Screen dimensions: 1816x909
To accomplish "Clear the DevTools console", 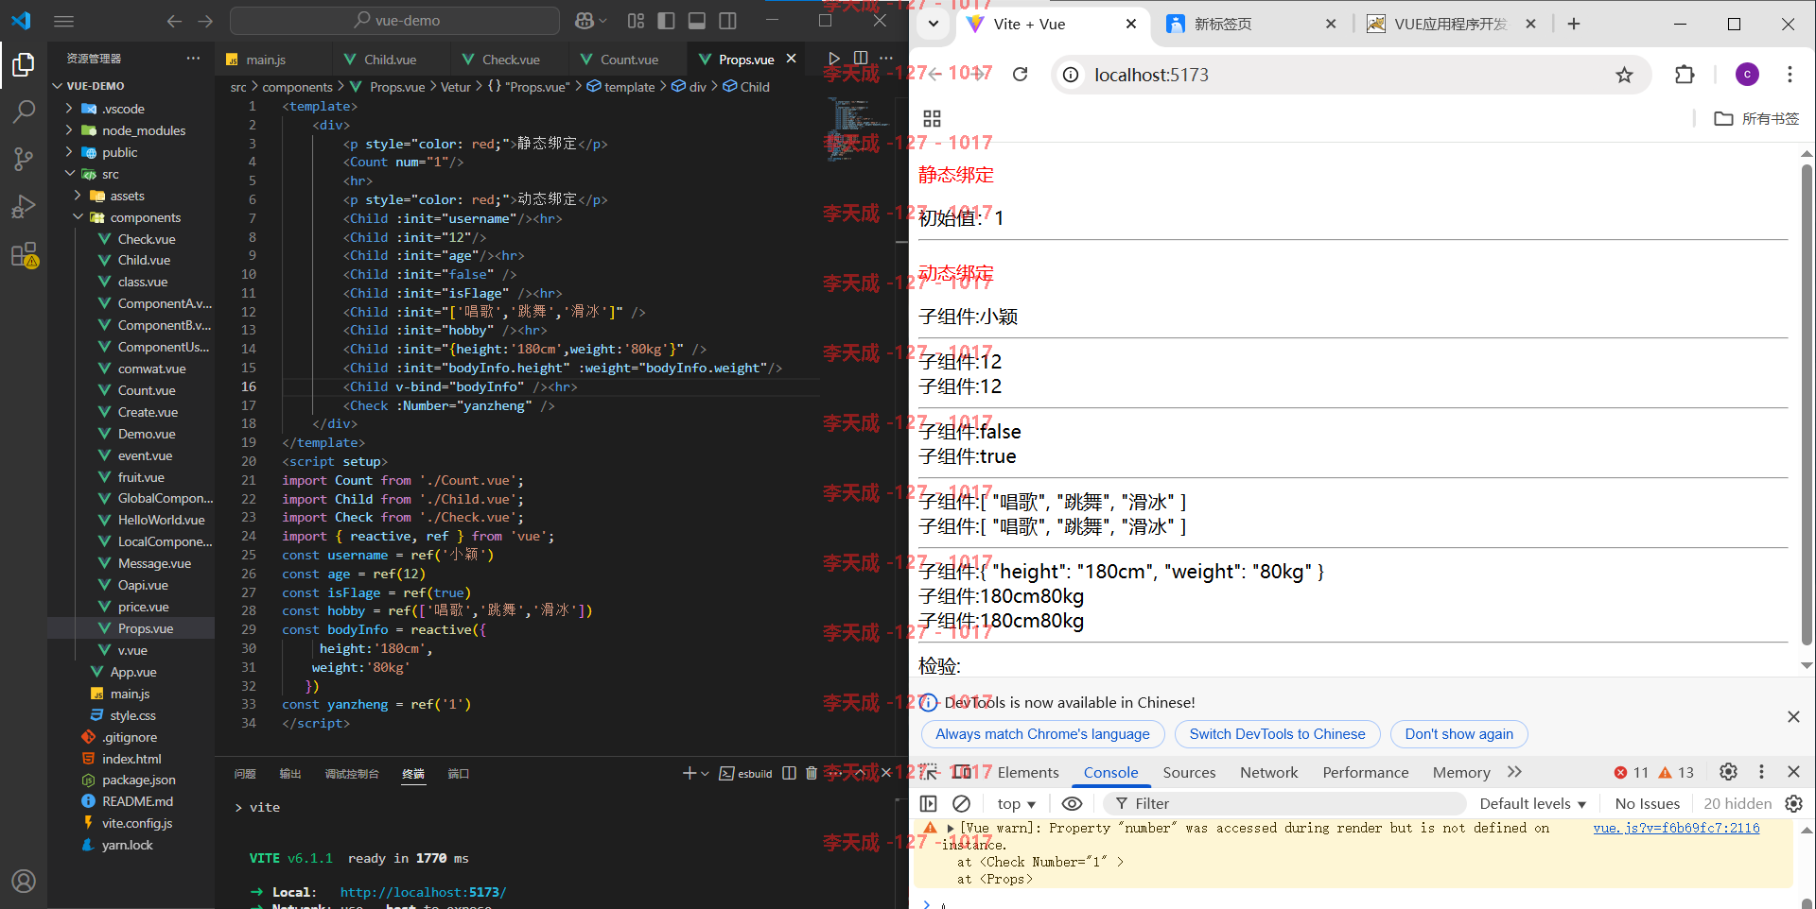I will coord(961,803).
